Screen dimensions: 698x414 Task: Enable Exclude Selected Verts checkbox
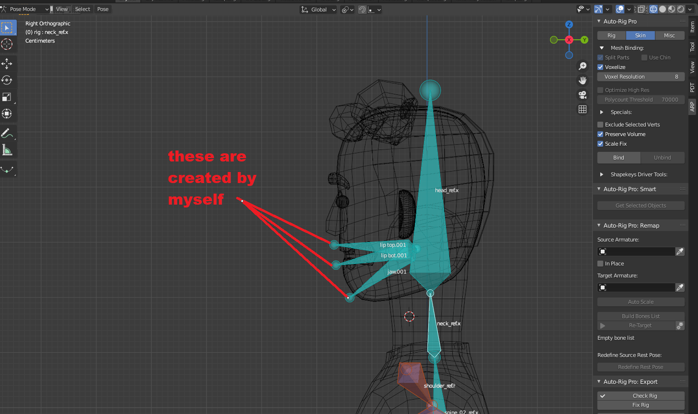(x=600, y=125)
